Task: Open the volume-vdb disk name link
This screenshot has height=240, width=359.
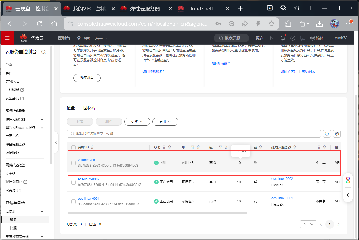Action: 86,160
